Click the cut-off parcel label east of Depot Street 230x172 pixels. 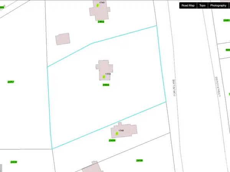[x=228, y=50]
